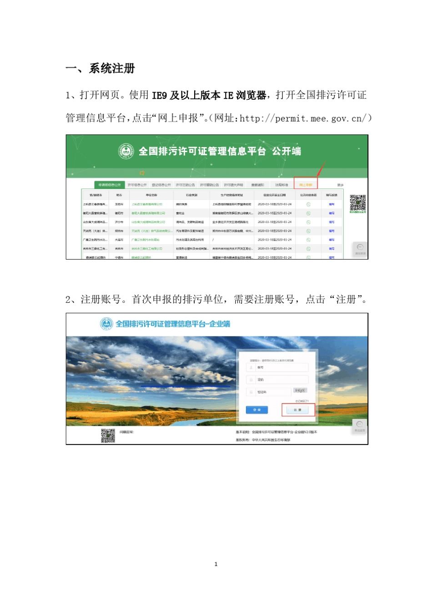
Task: Click the page number 1 in the footer
Action: (x=216, y=564)
